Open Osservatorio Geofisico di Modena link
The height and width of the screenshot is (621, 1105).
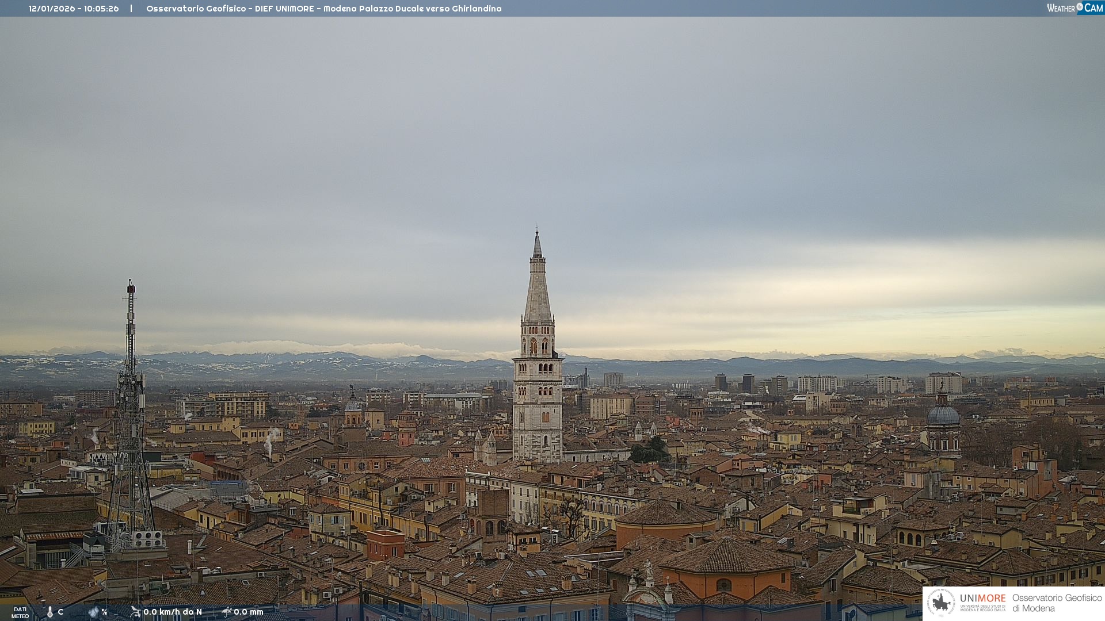[1057, 603]
